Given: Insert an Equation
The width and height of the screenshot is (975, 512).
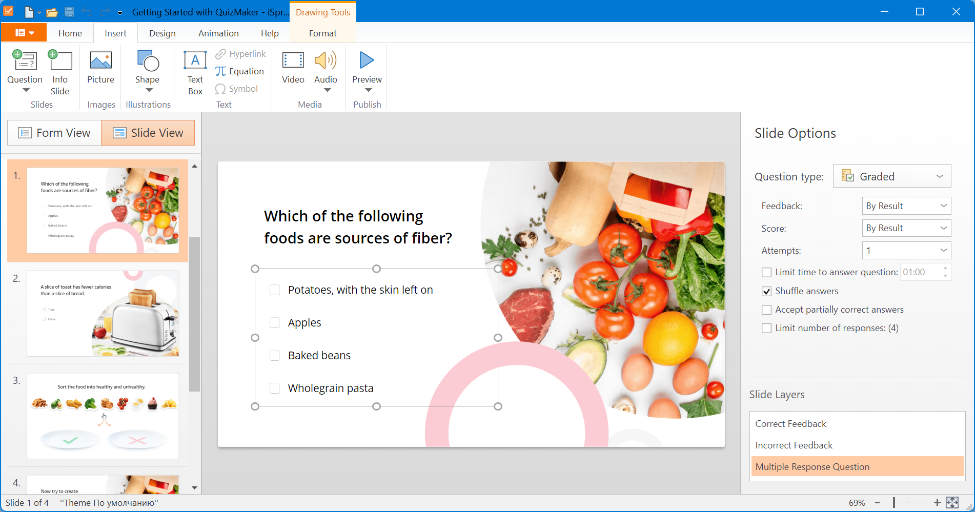Looking at the screenshot, I should pos(240,71).
